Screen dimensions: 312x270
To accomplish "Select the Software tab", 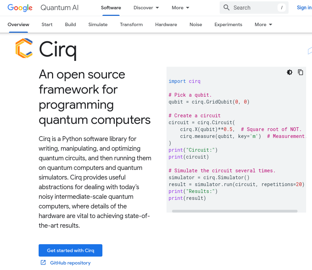I will point(111,8).
